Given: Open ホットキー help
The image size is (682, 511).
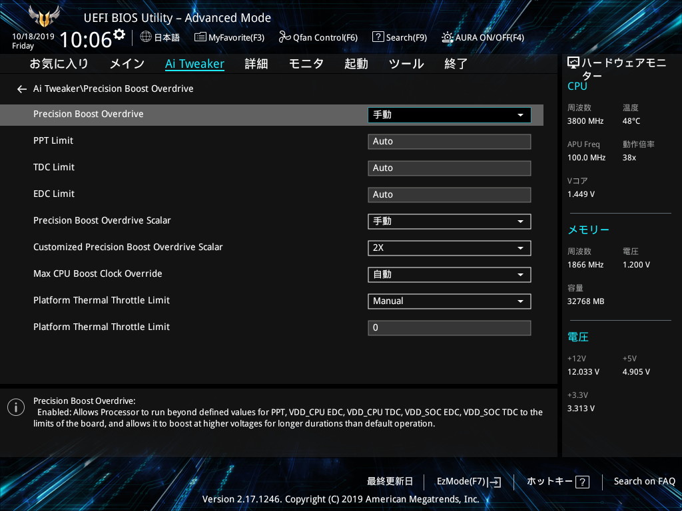Looking at the screenshot, I should [558, 482].
